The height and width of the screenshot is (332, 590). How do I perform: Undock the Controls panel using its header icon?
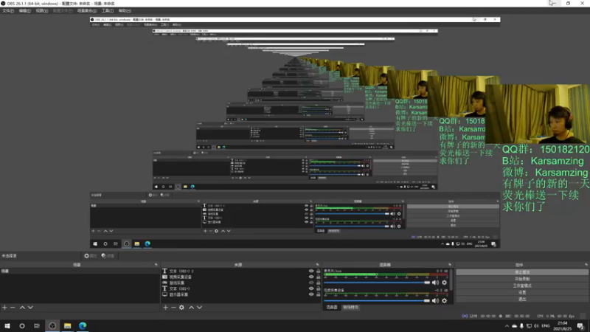(x=586, y=265)
